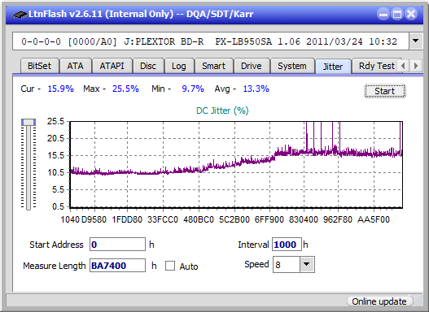
Task: Start the jitter measurement
Action: click(385, 91)
